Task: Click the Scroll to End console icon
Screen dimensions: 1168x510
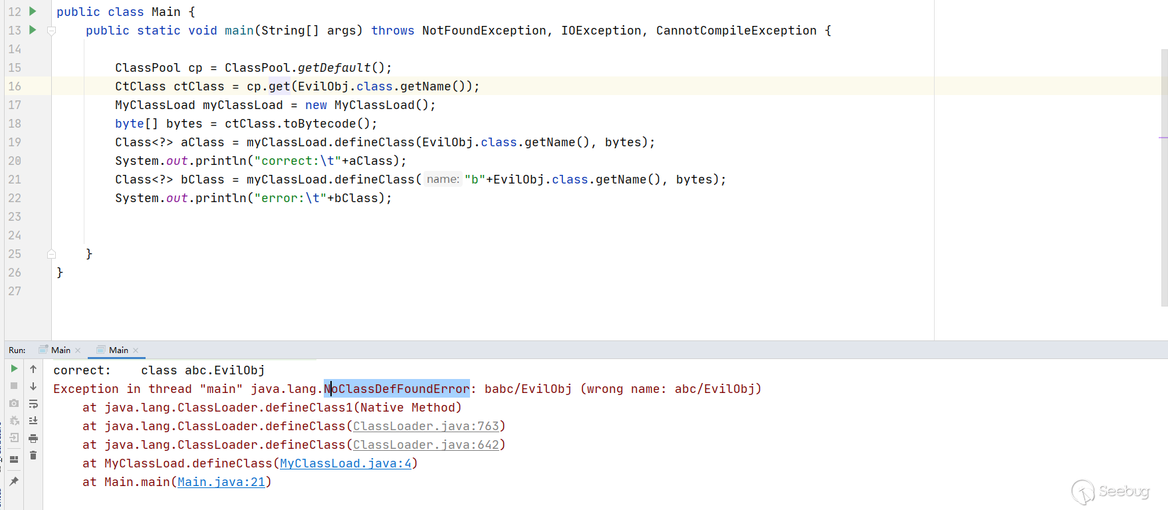Action: [33, 420]
